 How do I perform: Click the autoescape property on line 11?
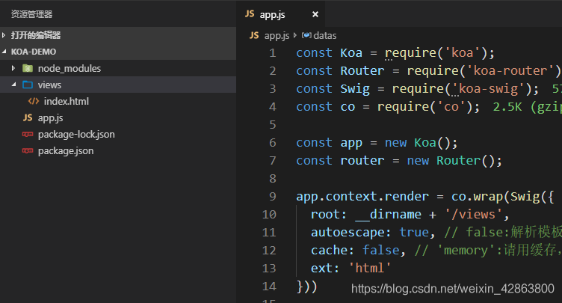point(347,232)
